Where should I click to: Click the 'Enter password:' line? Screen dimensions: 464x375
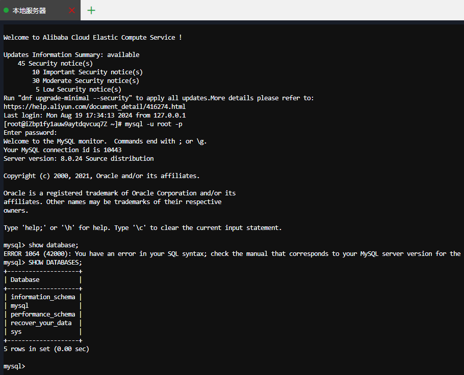coord(30,133)
